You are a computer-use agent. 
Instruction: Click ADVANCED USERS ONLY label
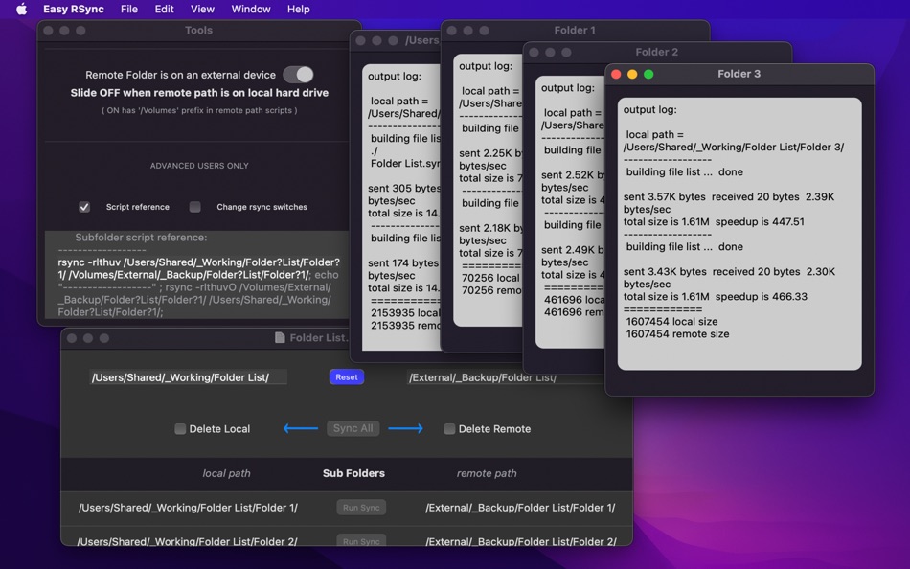[199, 166]
